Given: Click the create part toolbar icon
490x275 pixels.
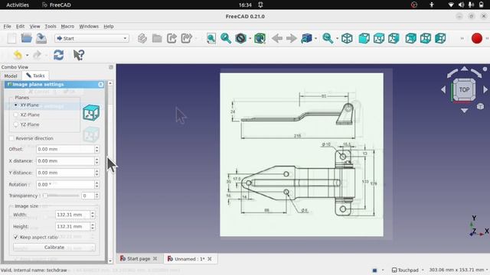Looking at the screenshot, I should 142,38.
